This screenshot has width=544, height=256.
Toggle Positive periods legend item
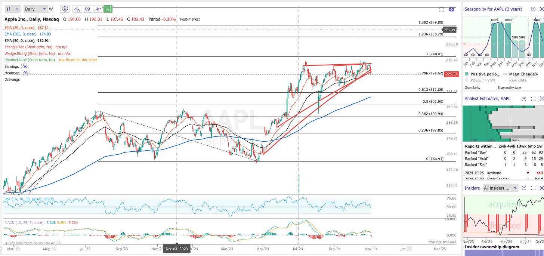[482, 74]
